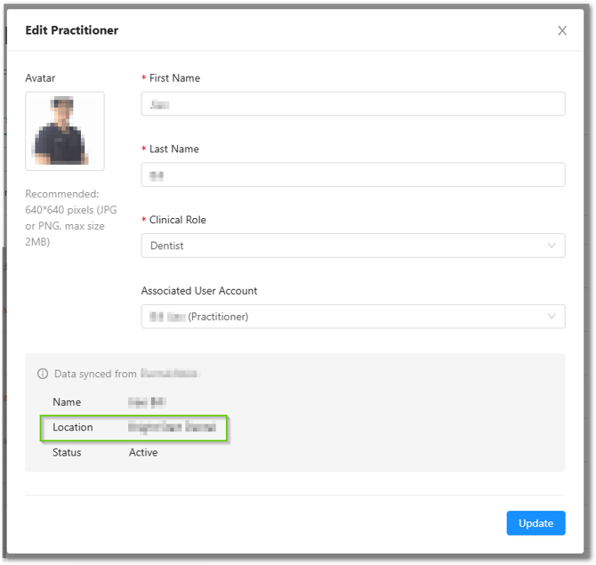Click the Clinical Role field label

click(177, 220)
